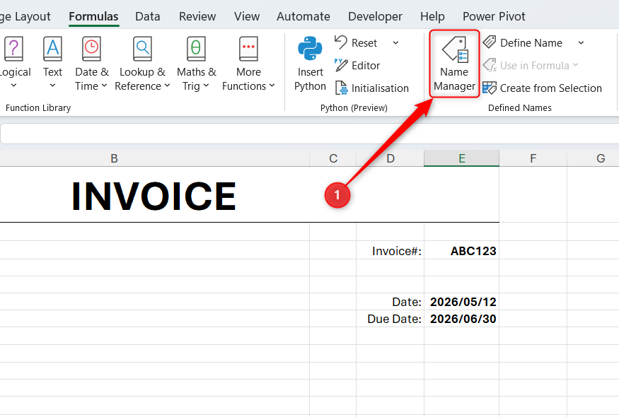Open the Text functions book icon
619x417 pixels.
click(52, 49)
